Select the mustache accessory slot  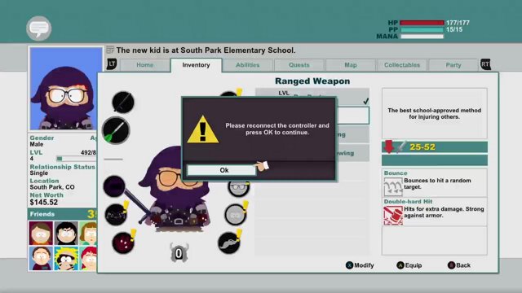(229, 243)
